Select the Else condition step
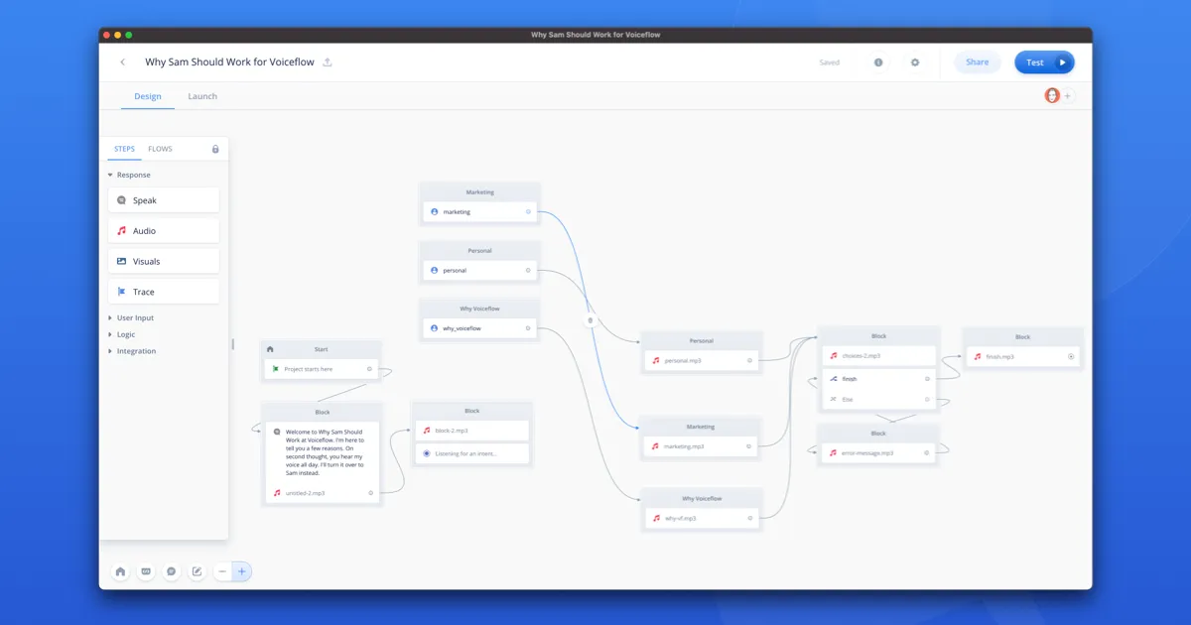This screenshot has height=625, width=1191. (879, 399)
